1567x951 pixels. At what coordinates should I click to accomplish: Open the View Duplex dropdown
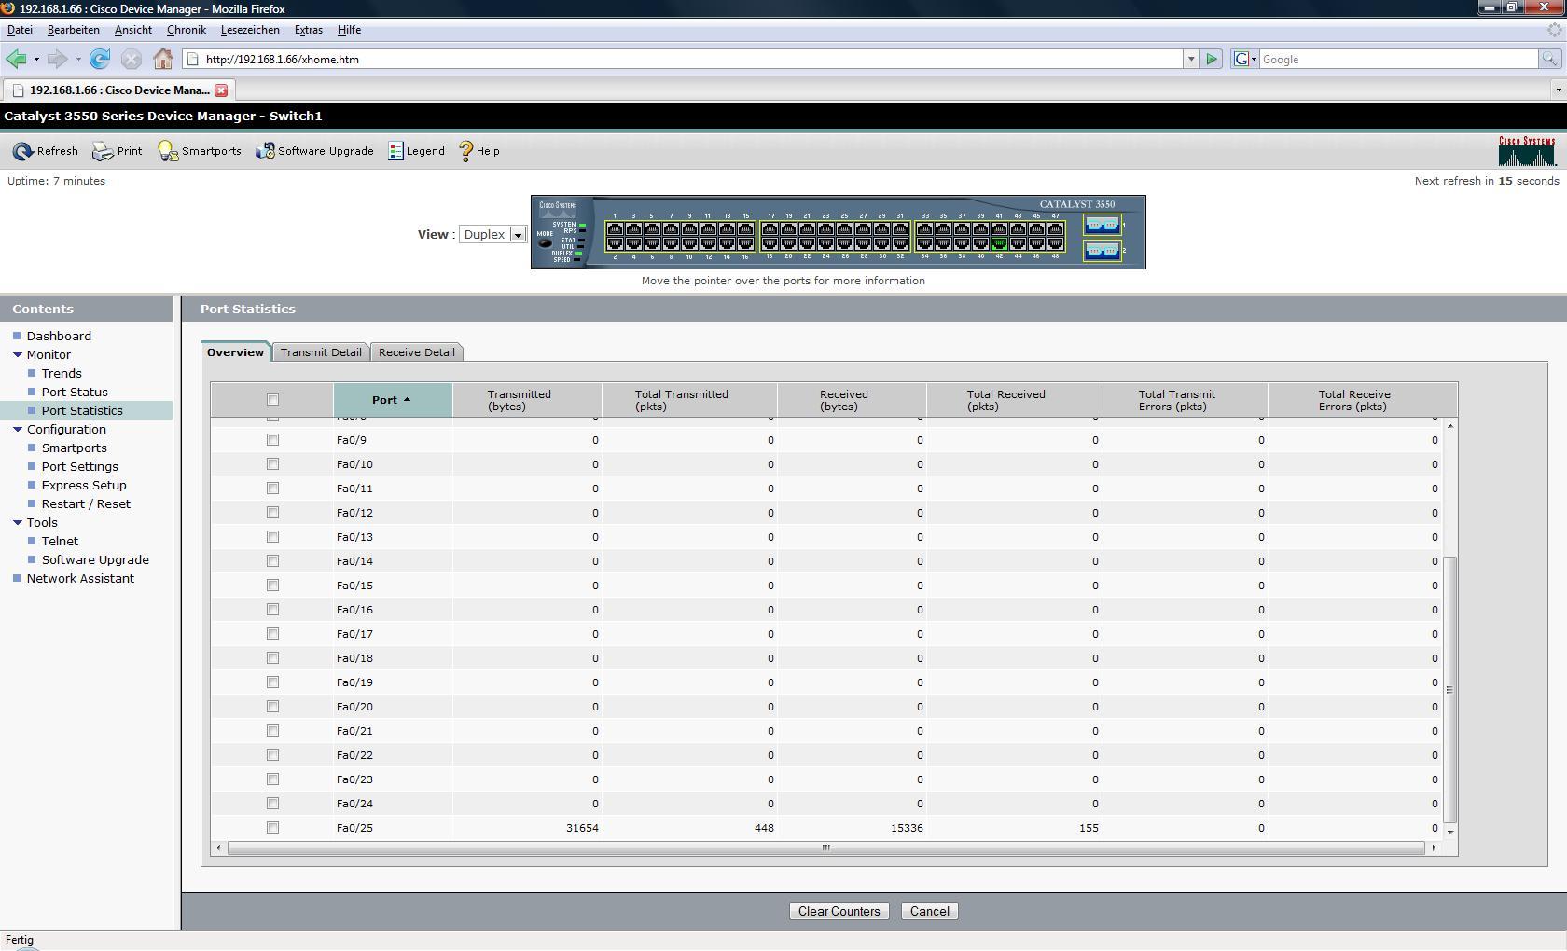tap(492, 235)
